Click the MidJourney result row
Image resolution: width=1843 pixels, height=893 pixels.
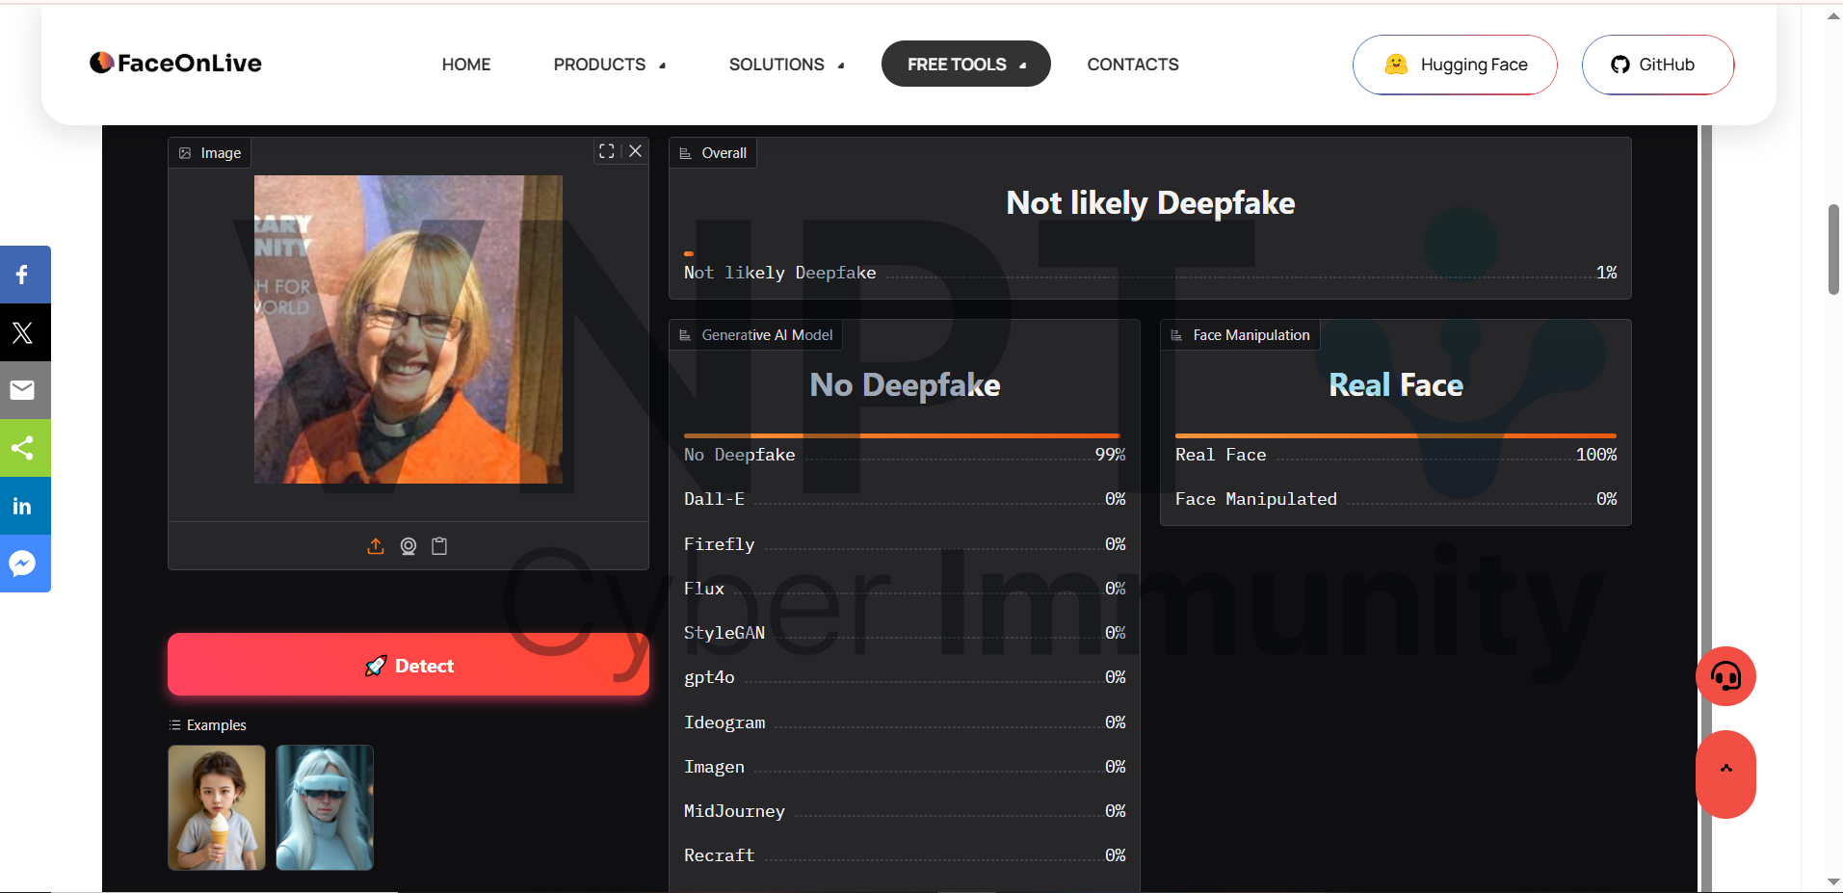click(905, 811)
